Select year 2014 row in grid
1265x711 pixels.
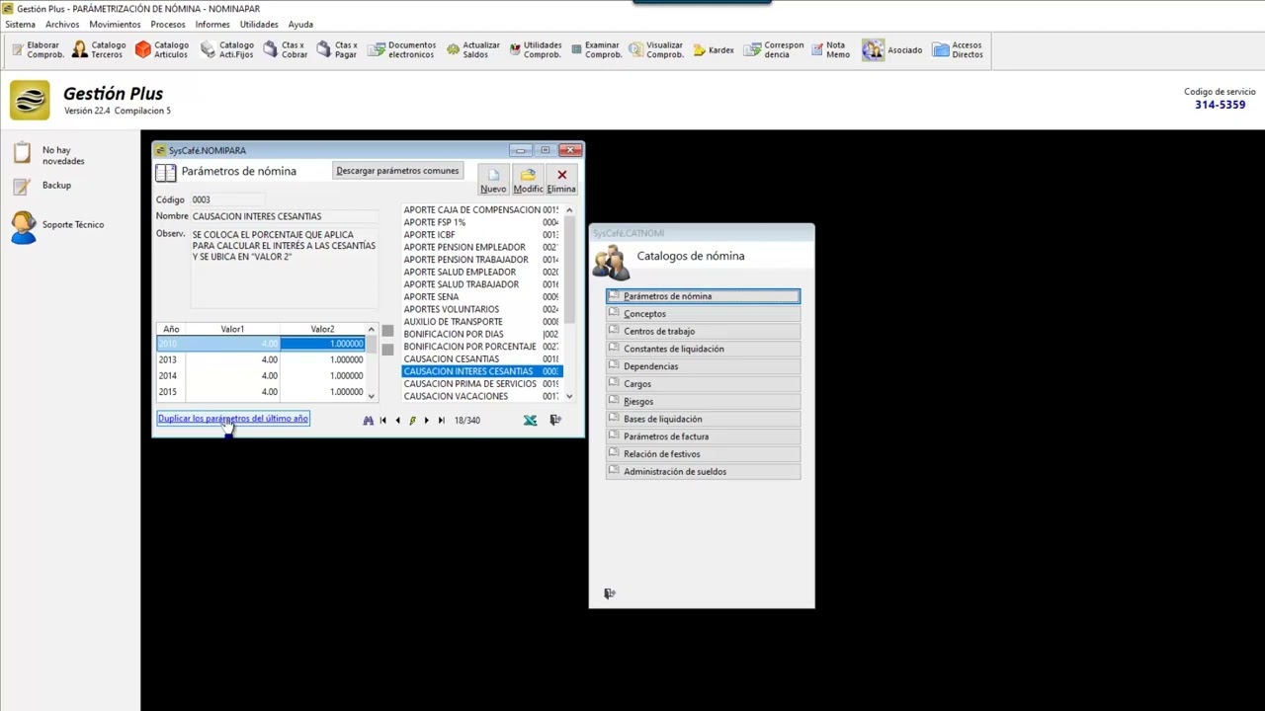261,375
